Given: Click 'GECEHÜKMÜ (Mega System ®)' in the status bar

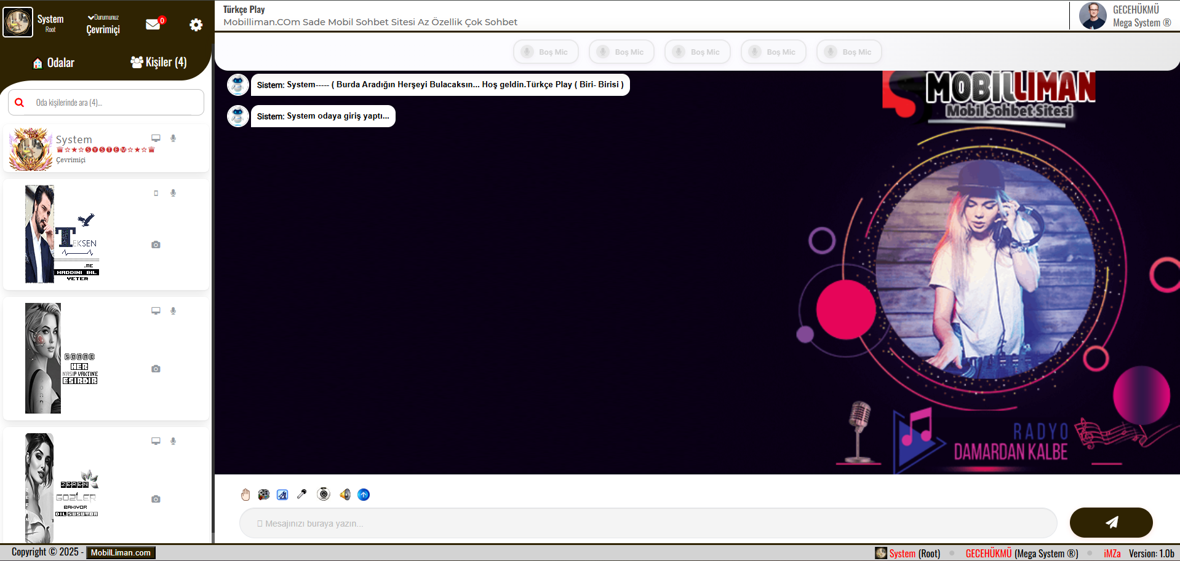Looking at the screenshot, I should pyautogui.click(x=1022, y=553).
